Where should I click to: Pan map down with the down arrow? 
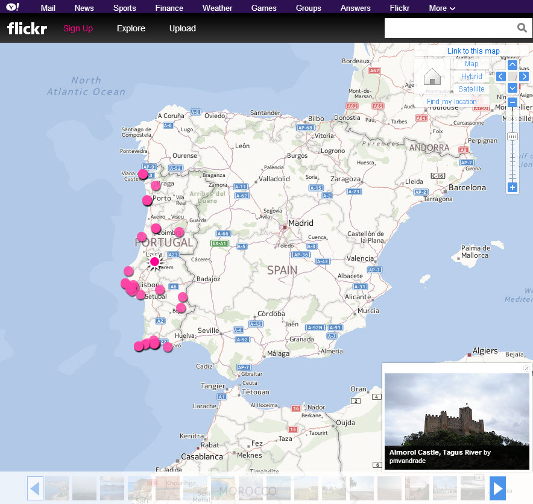(x=512, y=89)
